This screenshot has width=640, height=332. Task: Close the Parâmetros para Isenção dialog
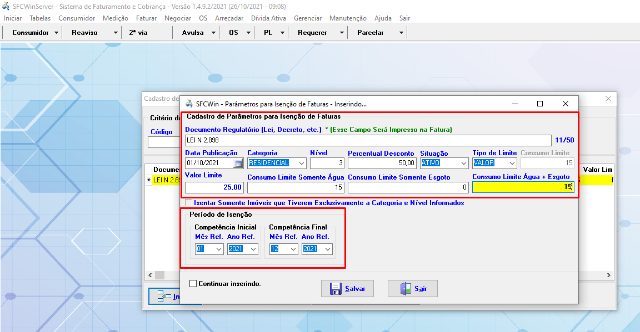565,104
